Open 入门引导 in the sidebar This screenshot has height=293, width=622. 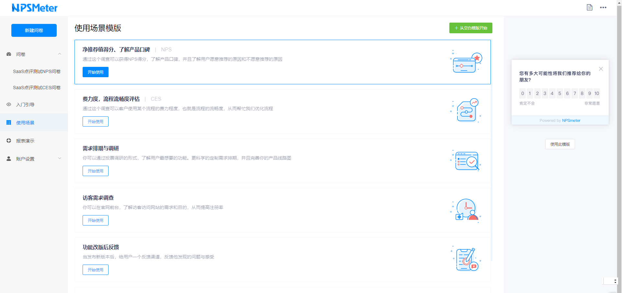coord(25,105)
